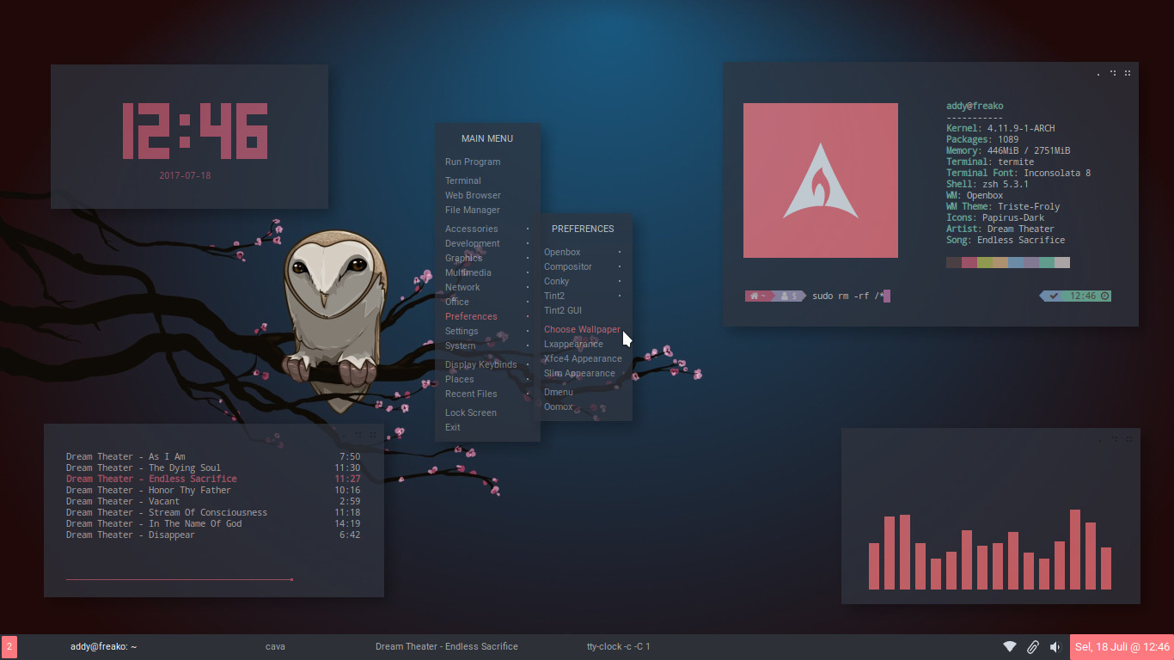Click the red color block in terminal palette
1174x660 pixels.
tap(969, 262)
